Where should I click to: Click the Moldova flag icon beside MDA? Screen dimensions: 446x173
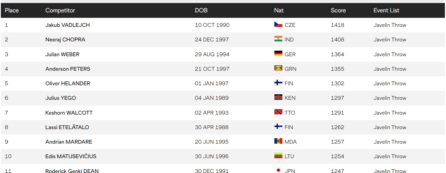tap(278, 141)
